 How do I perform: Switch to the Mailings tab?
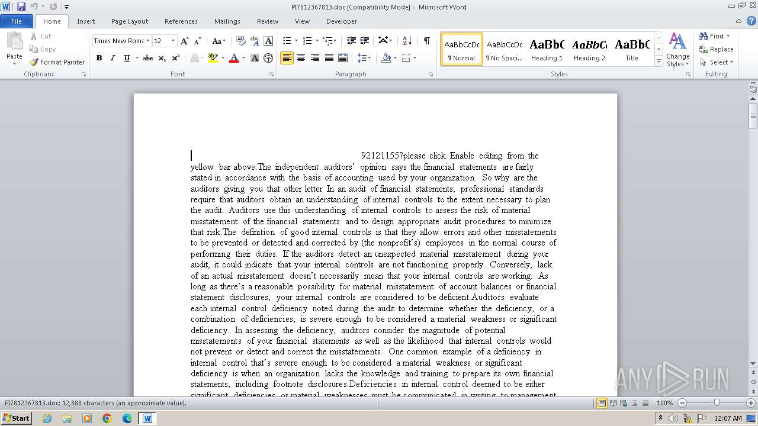pyautogui.click(x=227, y=21)
